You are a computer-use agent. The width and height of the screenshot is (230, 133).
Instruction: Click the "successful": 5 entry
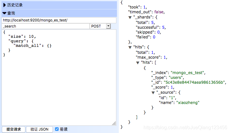pyautogui.click(x=151, y=27)
